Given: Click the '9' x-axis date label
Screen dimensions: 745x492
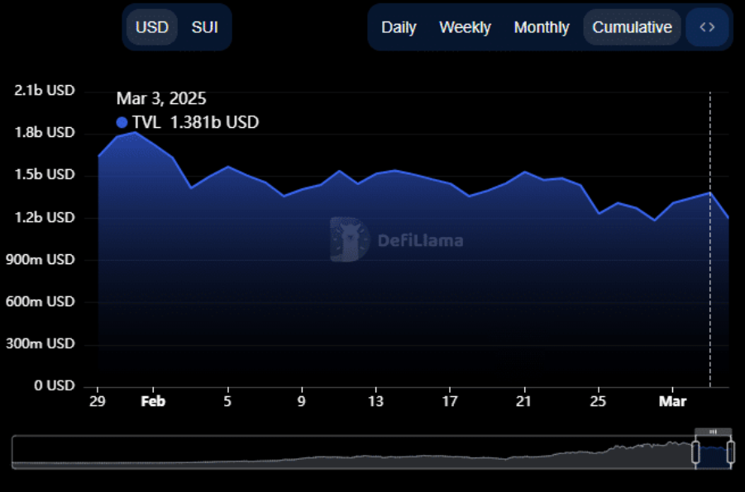Looking at the screenshot, I should (301, 401).
